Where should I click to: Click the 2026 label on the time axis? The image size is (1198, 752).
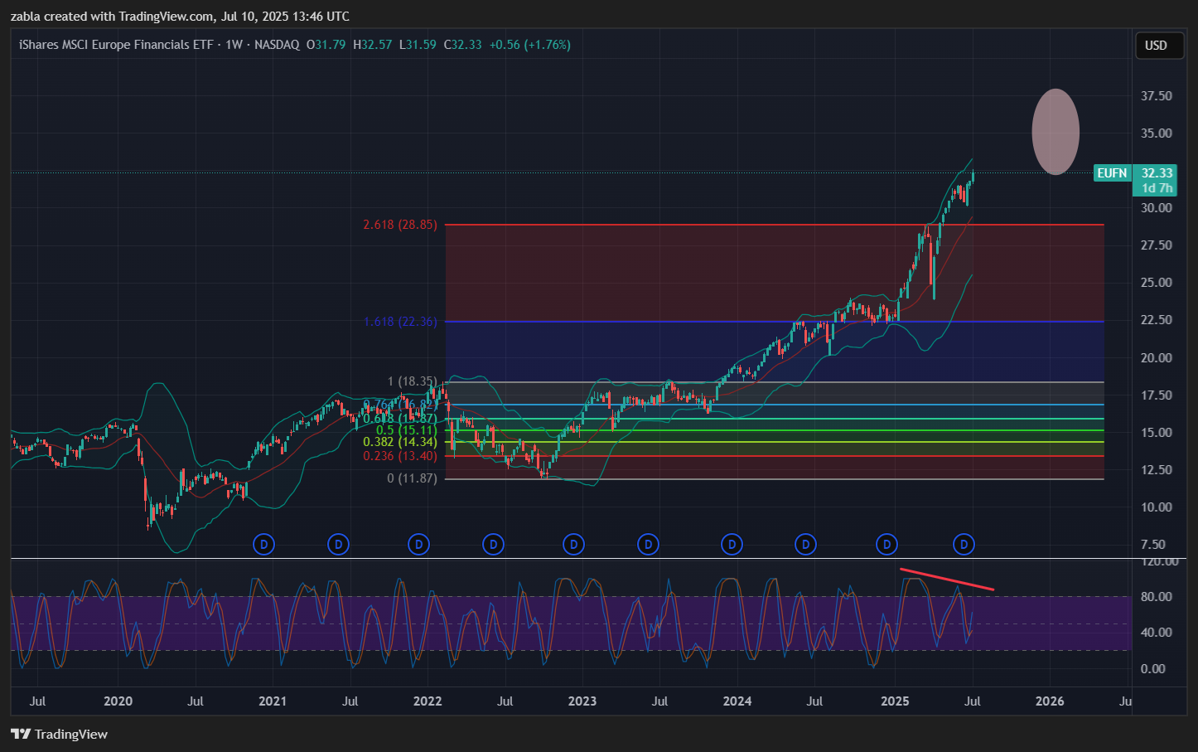click(1050, 701)
